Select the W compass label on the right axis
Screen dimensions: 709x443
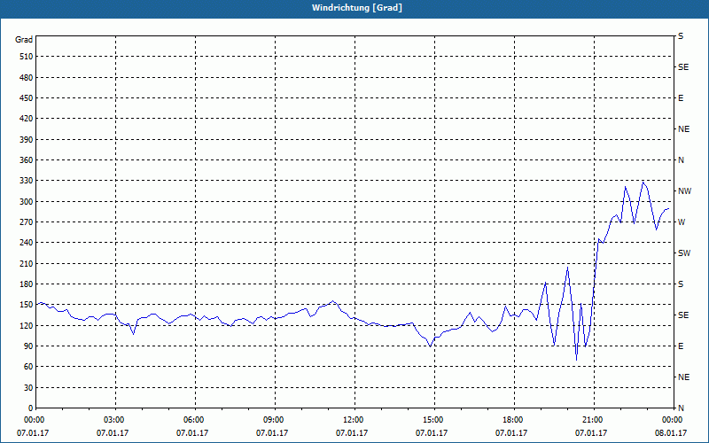coord(682,222)
